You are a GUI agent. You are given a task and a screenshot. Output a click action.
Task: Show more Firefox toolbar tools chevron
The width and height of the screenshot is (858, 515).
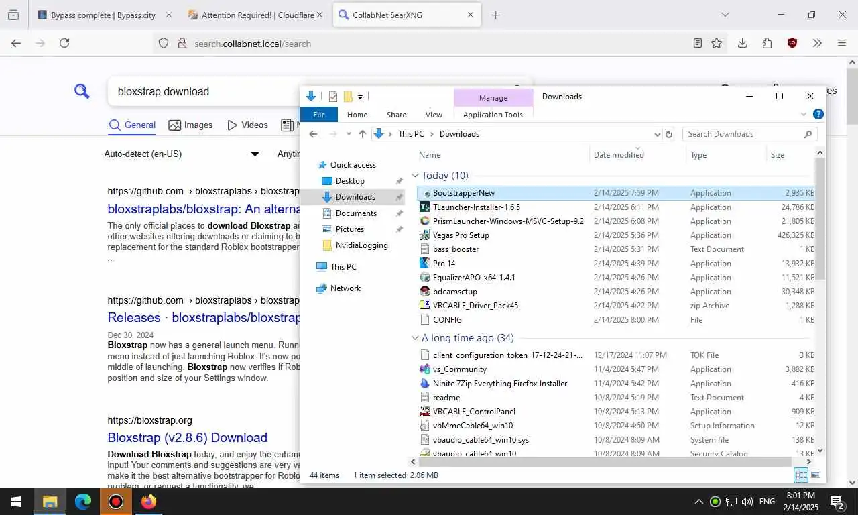[x=817, y=43]
